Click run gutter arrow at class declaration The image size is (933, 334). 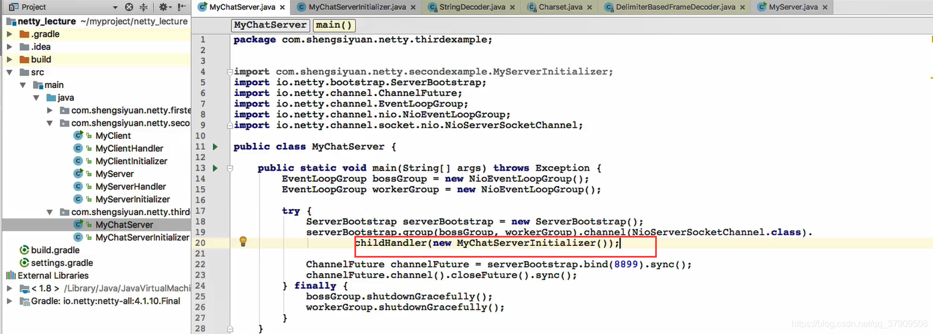(x=215, y=147)
